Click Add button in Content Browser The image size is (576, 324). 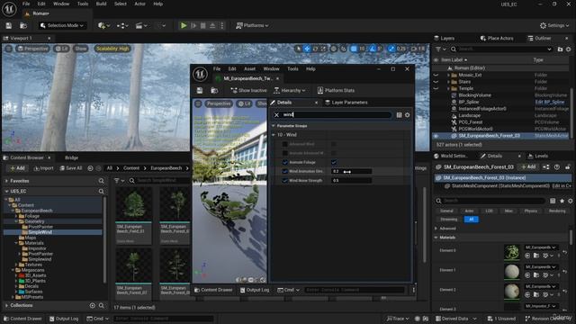click(x=18, y=168)
